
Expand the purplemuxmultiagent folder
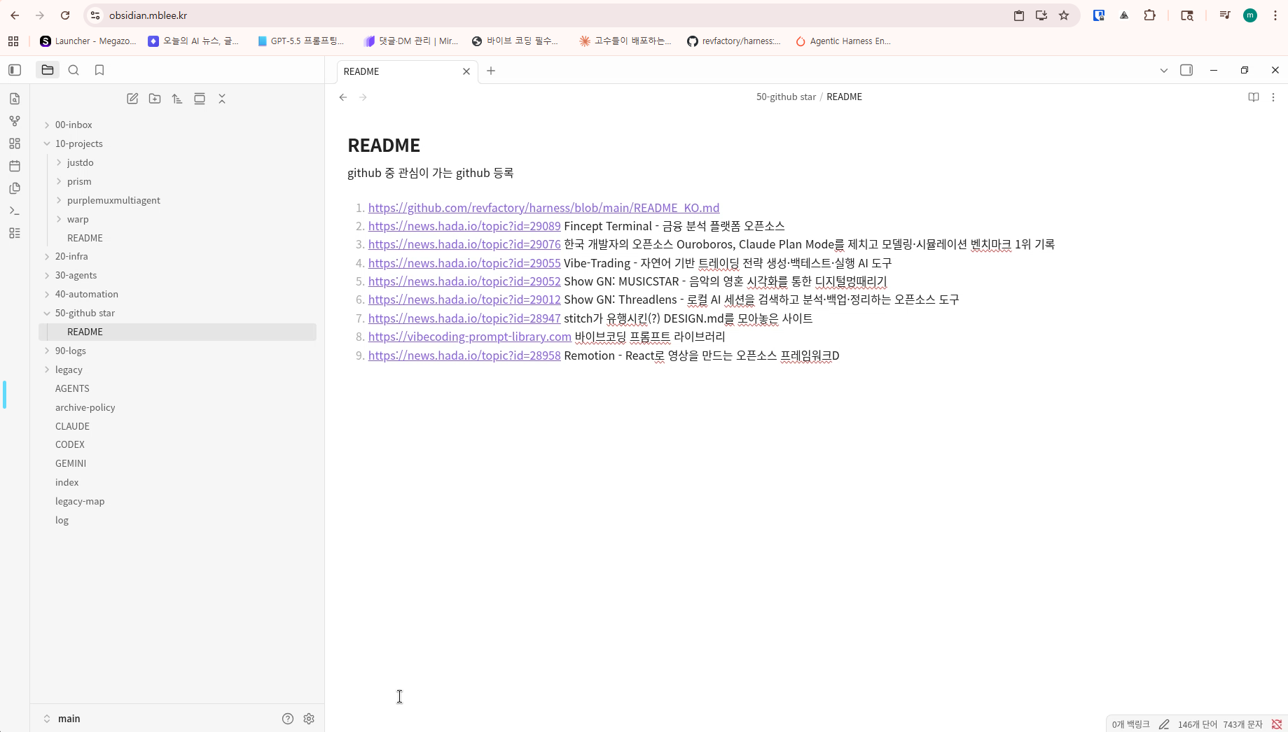59,200
